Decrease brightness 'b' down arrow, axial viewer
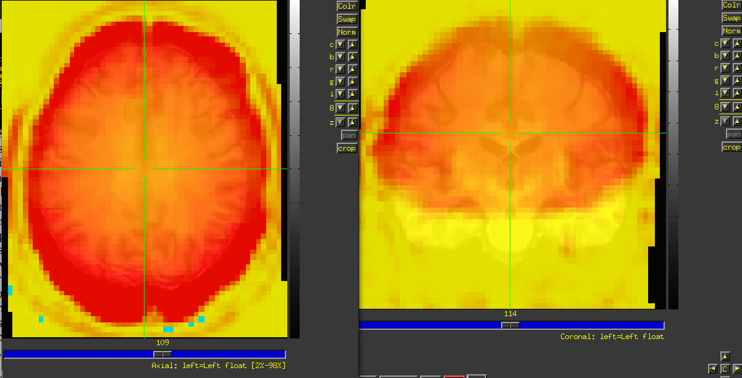 pos(340,57)
